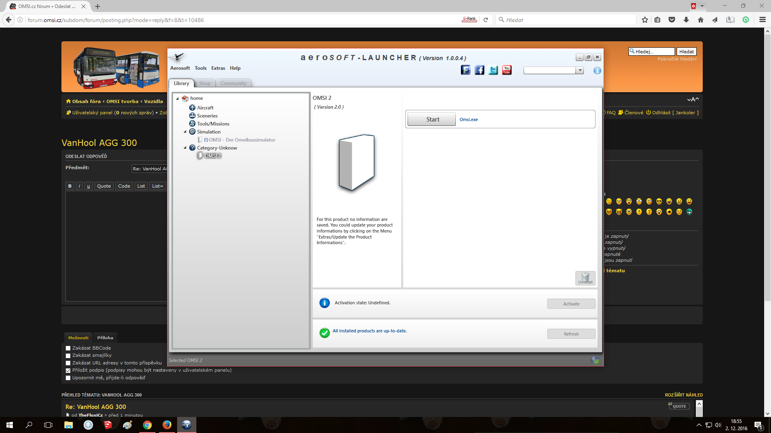
Task: Open the YouTube icon in launcher
Action: [507, 70]
